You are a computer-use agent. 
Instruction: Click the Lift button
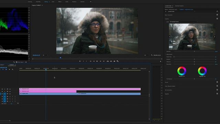coord(108,61)
